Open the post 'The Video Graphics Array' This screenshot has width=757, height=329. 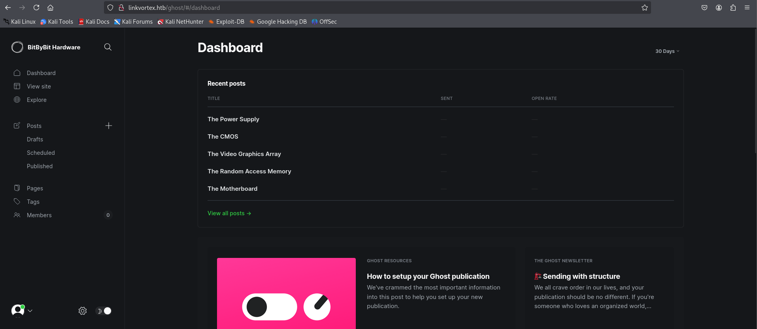click(244, 154)
